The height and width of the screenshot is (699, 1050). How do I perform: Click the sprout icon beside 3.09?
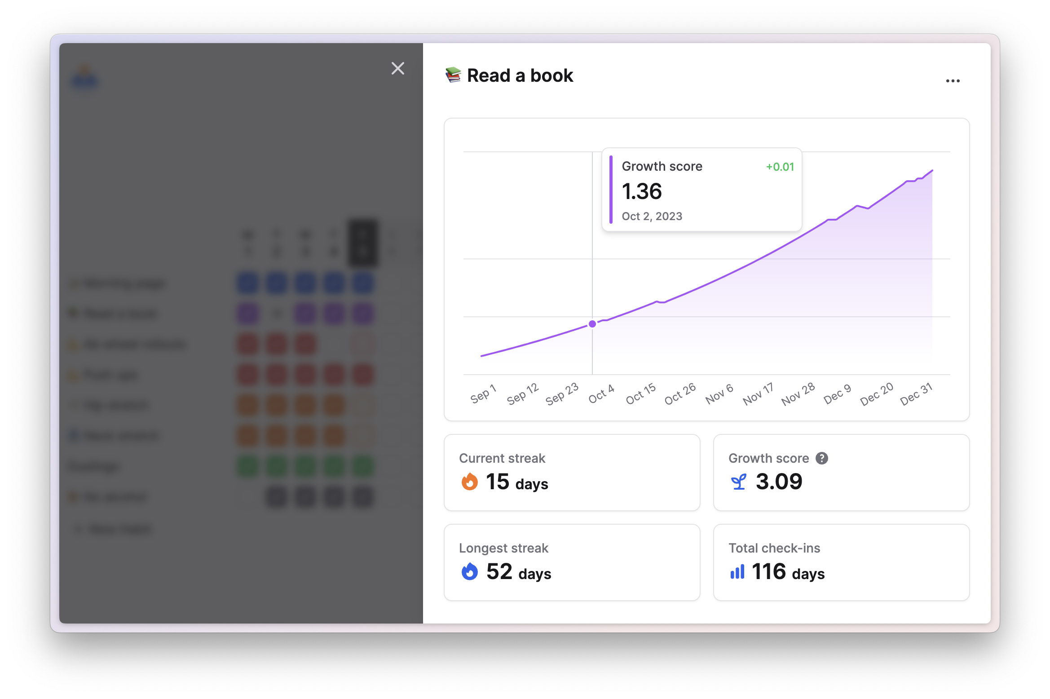pos(738,482)
